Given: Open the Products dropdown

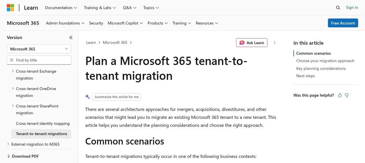Looking at the screenshot, I should [158, 23].
